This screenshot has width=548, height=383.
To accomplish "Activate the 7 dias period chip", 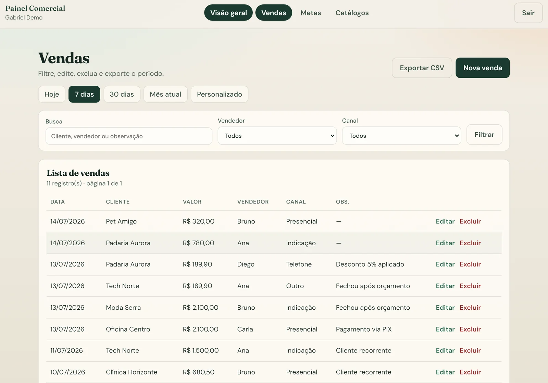I will click(x=84, y=94).
